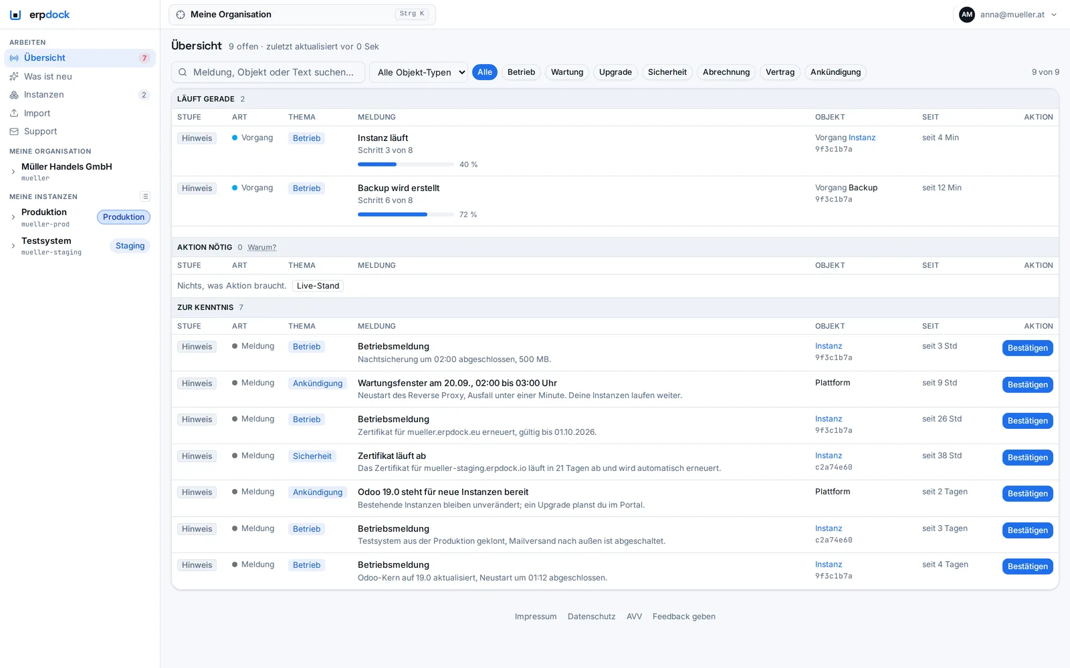Confirm the Wartungsfenster announcement with Bestätigen
The width and height of the screenshot is (1070, 668).
(x=1027, y=385)
